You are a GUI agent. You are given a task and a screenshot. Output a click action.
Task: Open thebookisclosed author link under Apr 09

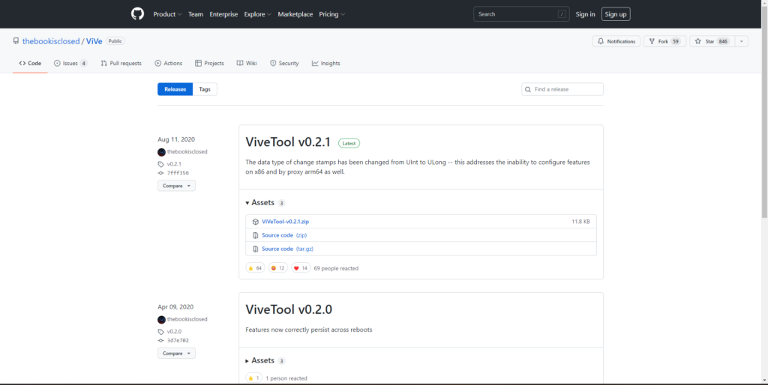pos(187,319)
